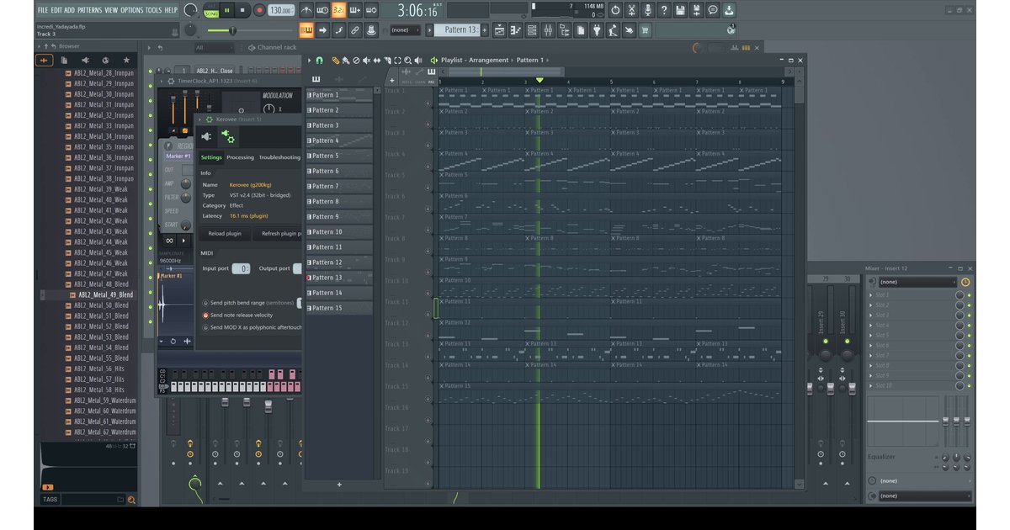1010x530 pixels.
Task: Click the tempo 130.000 display
Action: tap(282, 11)
